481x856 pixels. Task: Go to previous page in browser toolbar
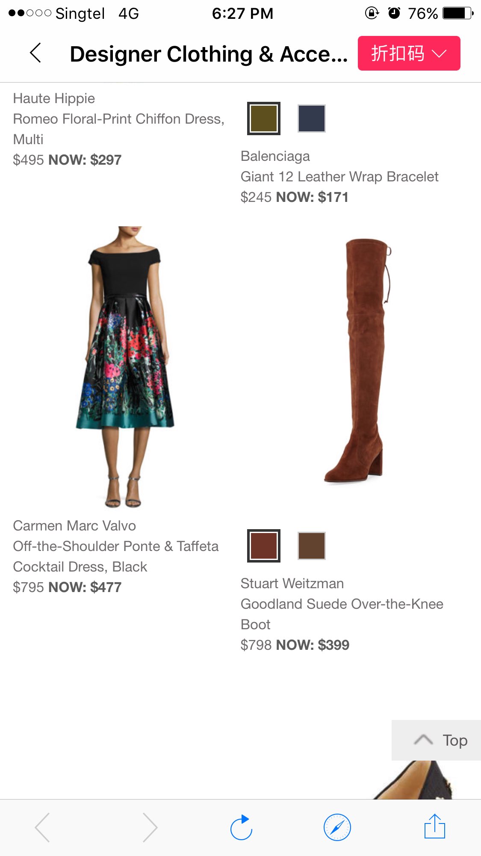pyautogui.click(x=42, y=828)
